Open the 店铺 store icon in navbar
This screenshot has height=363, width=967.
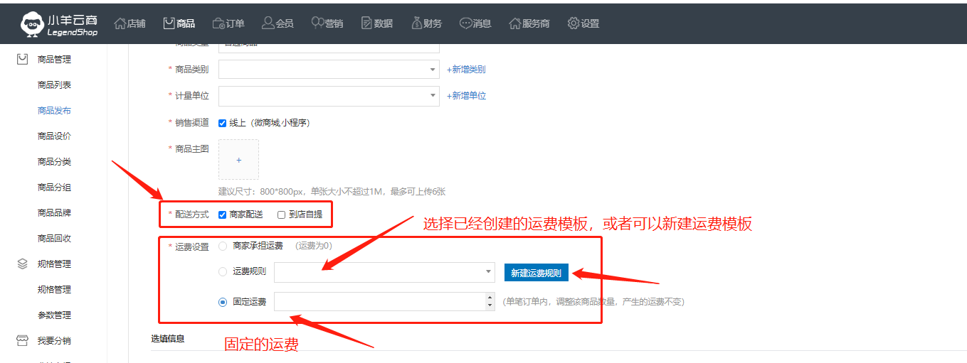[x=120, y=23]
